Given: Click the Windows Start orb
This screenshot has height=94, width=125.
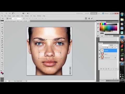Looking at the screenshot, I should pos(122,14).
